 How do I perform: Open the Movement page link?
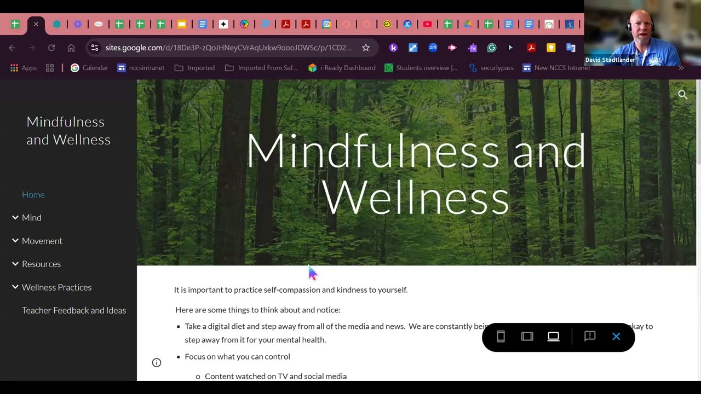(x=42, y=241)
